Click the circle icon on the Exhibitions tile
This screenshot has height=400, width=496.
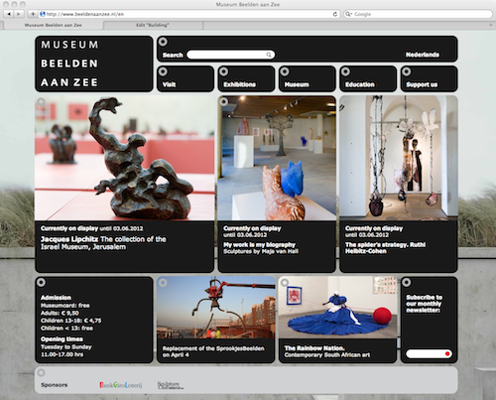pyautogui.click(x=224, y=71)
